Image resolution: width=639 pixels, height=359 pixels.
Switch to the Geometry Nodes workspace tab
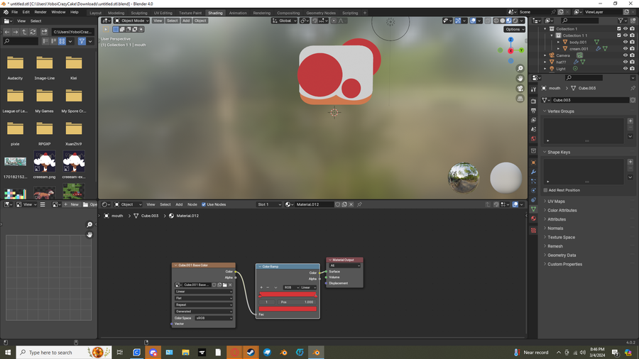pyautogui.click(x=321, y=13)
